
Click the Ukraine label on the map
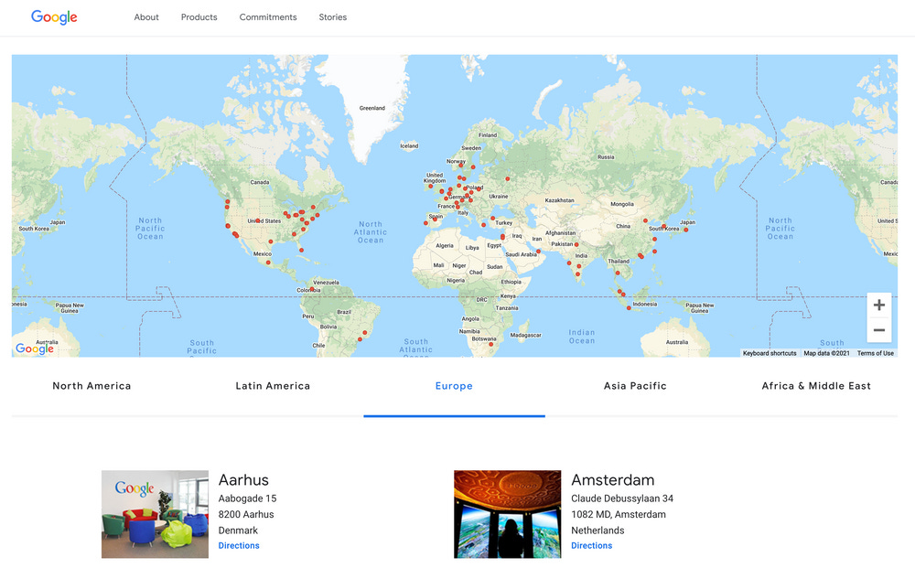point(499,197)
